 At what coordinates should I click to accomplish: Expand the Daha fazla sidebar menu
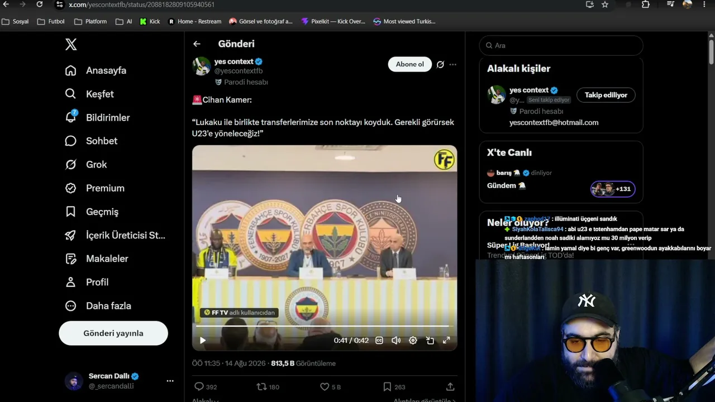point(98,306)
